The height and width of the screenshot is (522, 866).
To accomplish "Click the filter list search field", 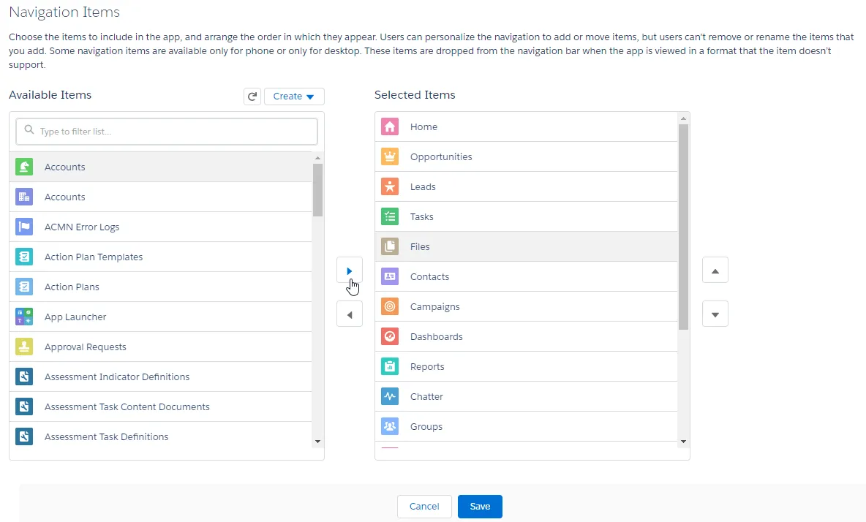I will 167,132.
